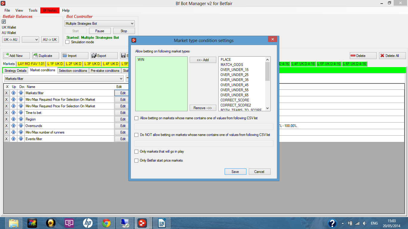
Task: Open the File menu
Action: [7, 10]
